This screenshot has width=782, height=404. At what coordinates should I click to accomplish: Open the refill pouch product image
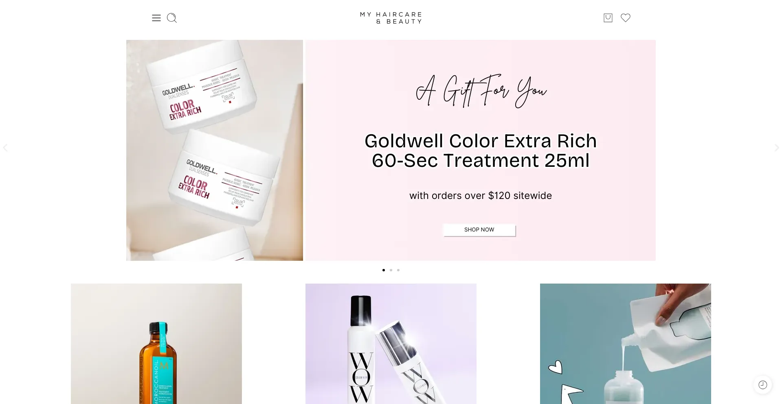(x=626, y=344)
